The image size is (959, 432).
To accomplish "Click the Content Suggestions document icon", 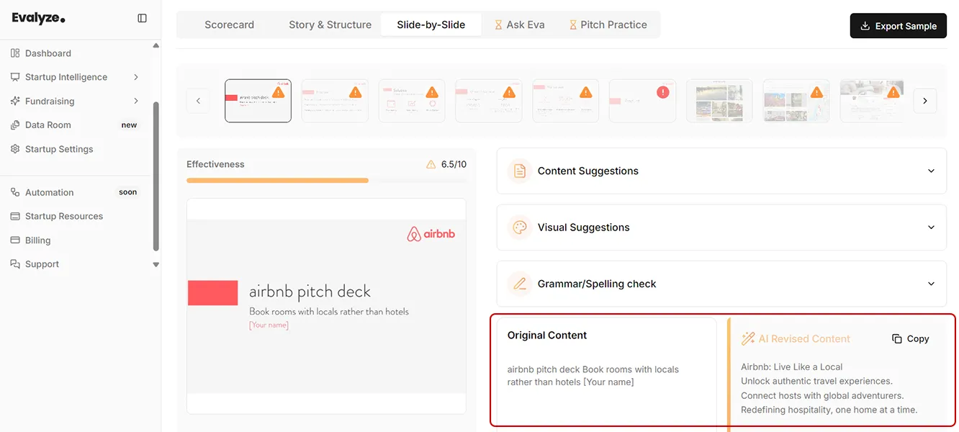I will (519, 171).
